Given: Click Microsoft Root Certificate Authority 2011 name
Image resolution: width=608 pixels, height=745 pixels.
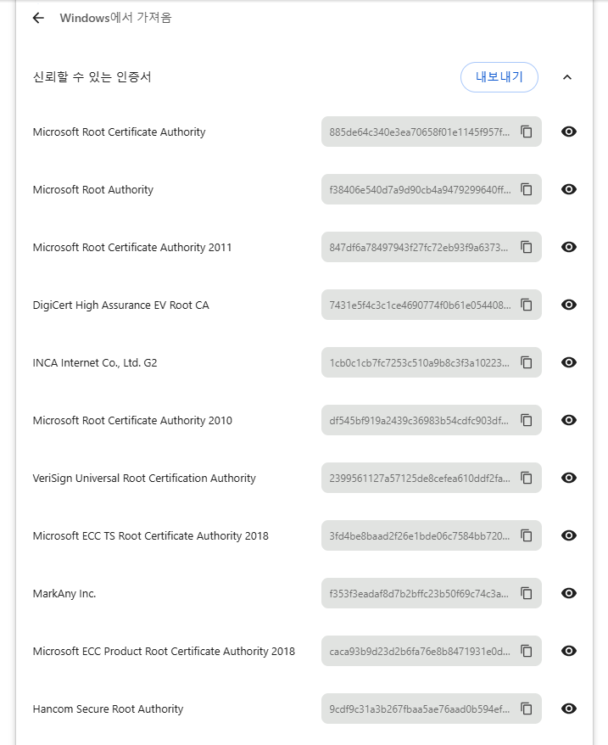Looking at the screenshot, I should pos(132,248).
